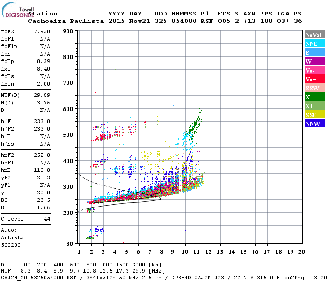
Task: Click the C-level value 44
Action: tap(47, 219)
